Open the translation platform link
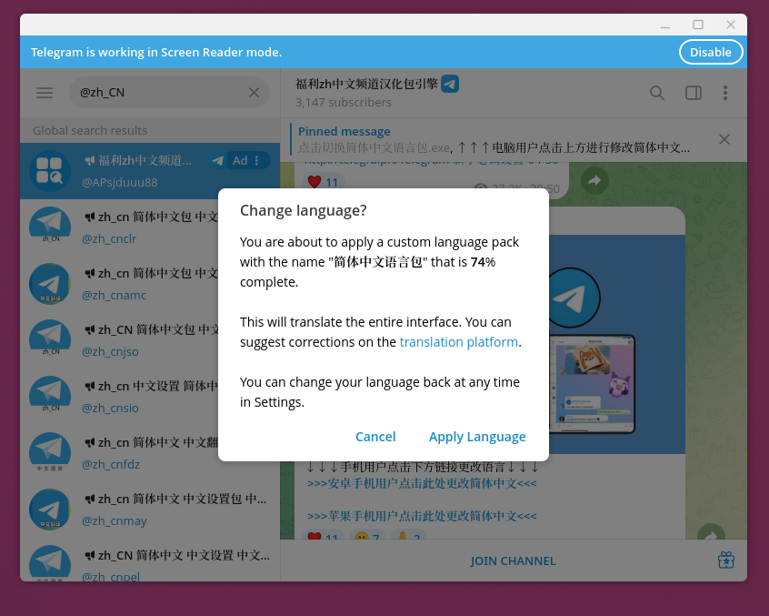 (x=458, y=342)
